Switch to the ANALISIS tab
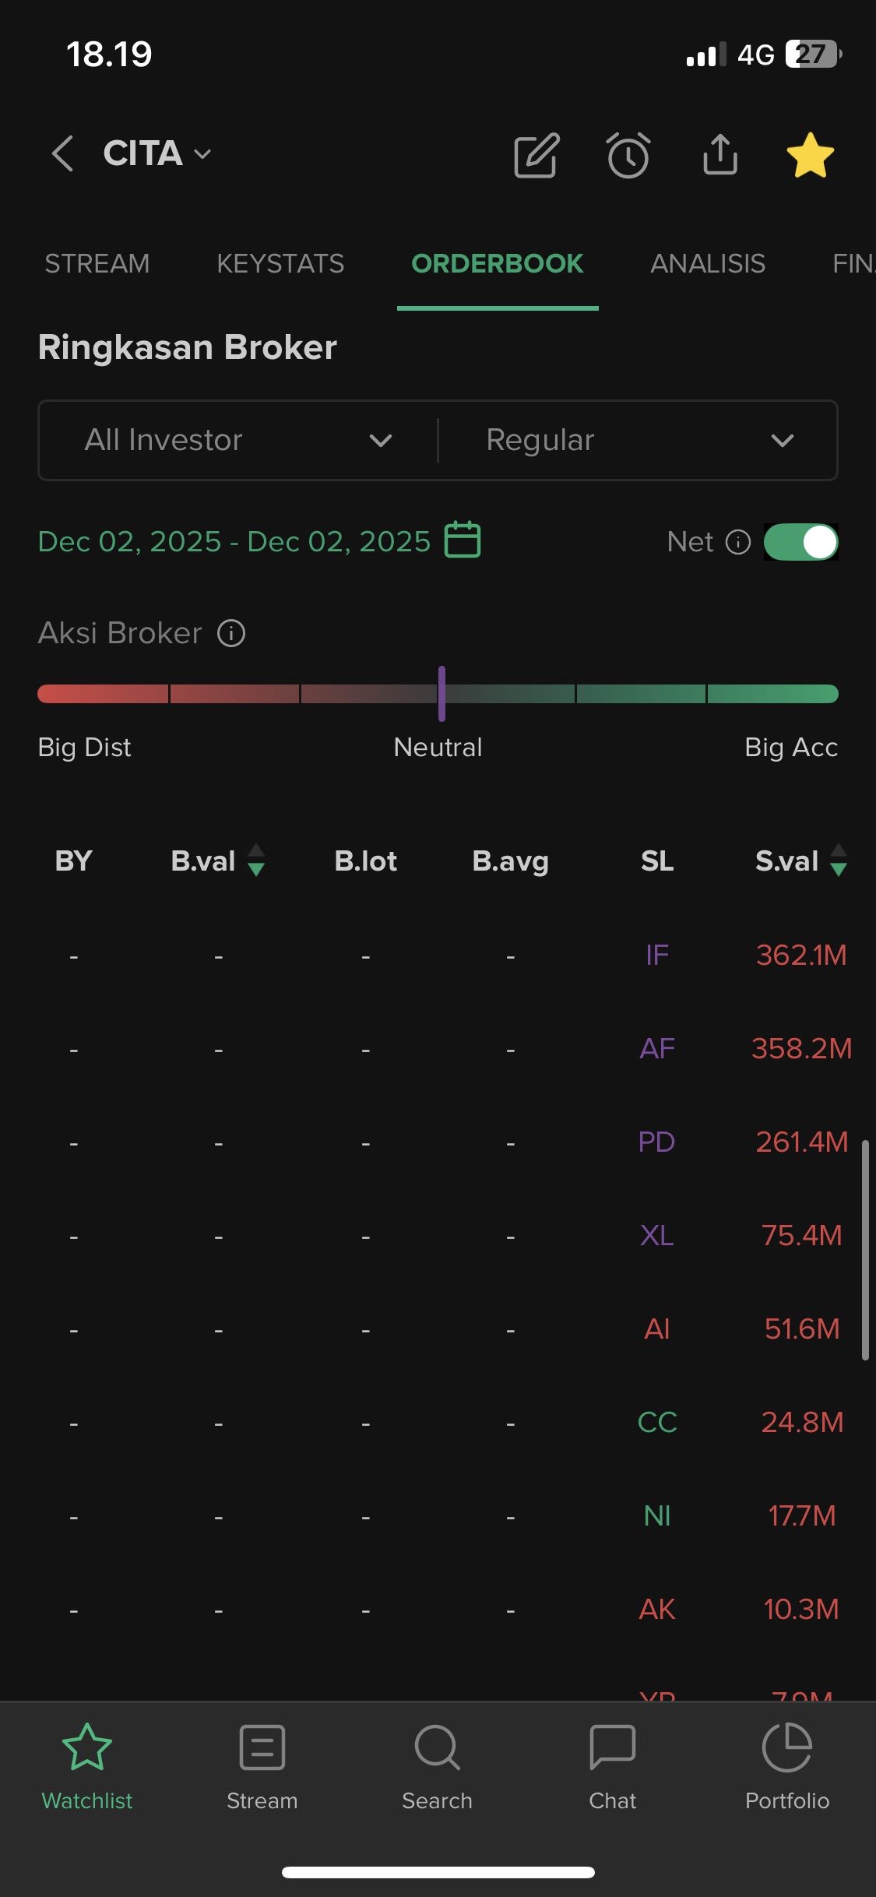This screenshot has height=1897, width=876. pyautogui.click(x=707, y=264)
